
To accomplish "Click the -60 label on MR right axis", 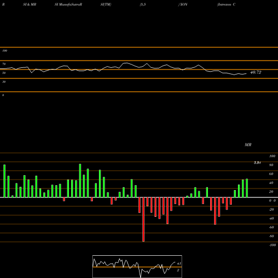I will (x=271, y=227).
